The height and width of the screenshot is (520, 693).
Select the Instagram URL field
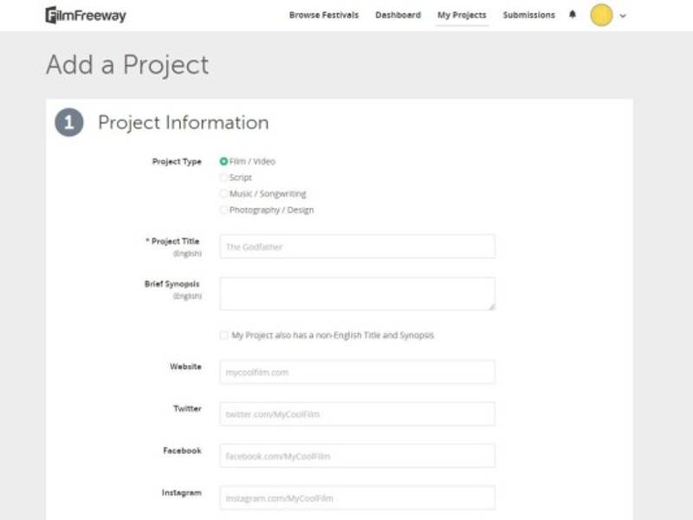[357, 498]
